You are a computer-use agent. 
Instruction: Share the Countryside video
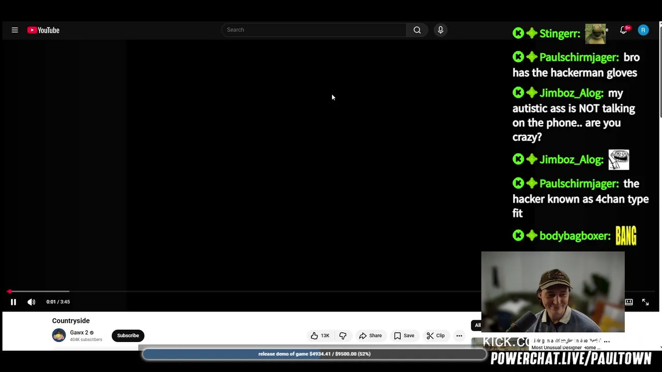tap(370, 336)
